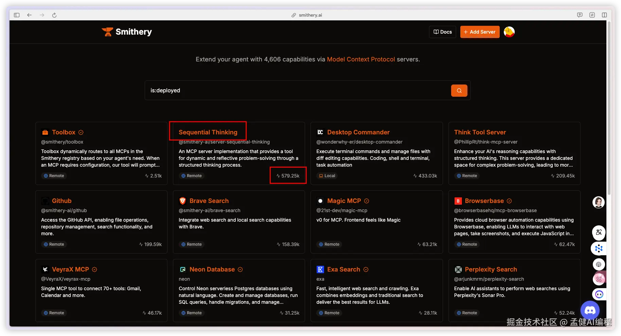Click the @arjunkmrm/perplexity-search handle
621x336 pixels.
pyautogui.click(x=489, y=279)
